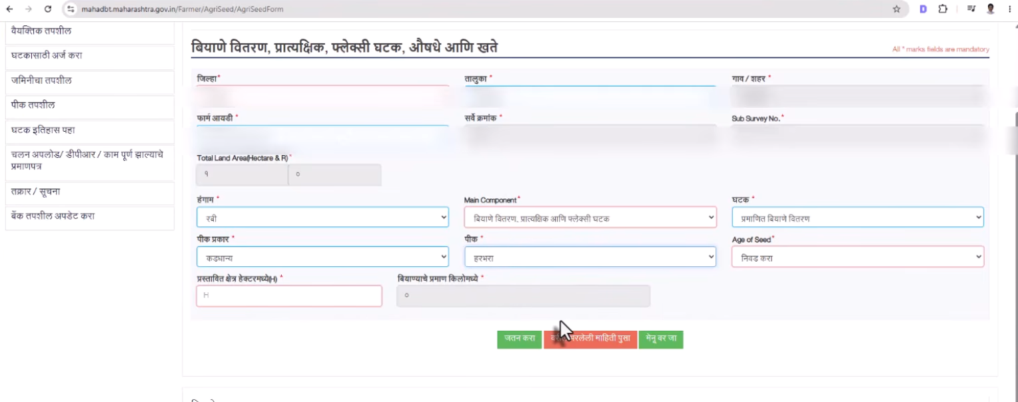Open the Chrome profile avatar
This screenshot has width=1018, height=402.
(x=991, y=9)
